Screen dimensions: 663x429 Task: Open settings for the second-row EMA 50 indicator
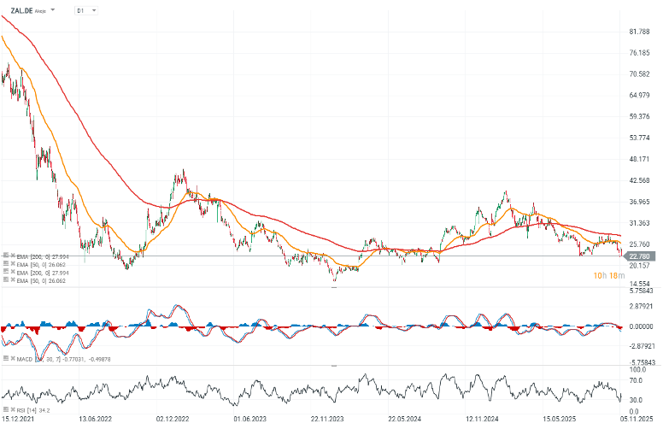click(3, 264)
